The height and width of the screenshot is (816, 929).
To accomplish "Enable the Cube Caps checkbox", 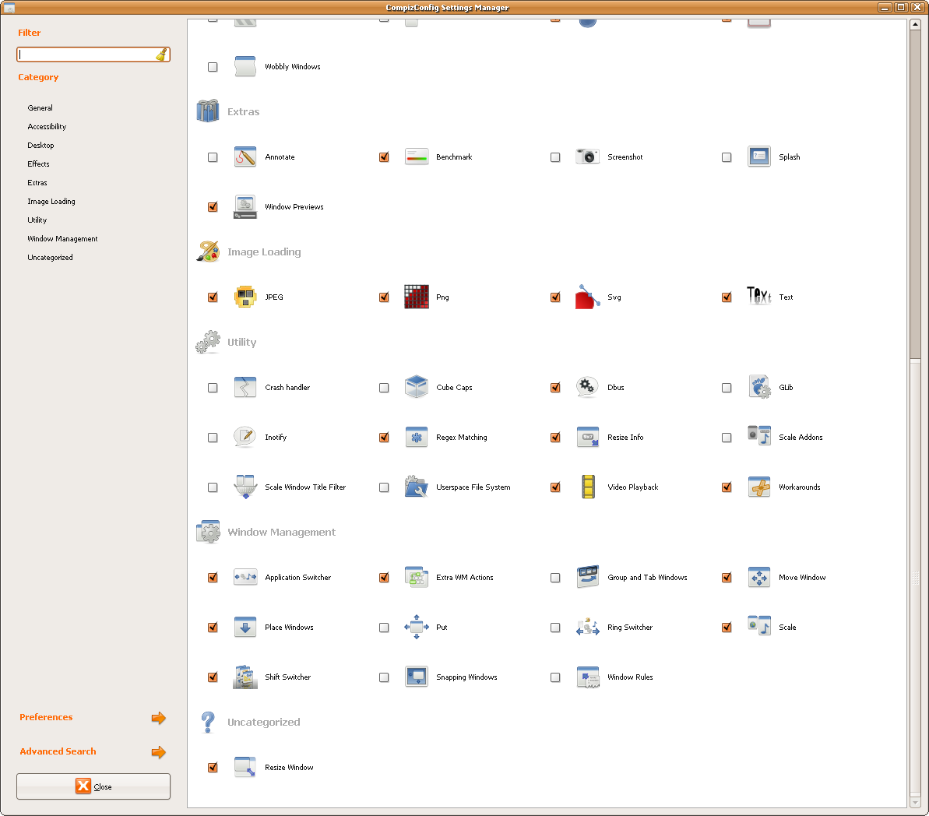I will [384, 388].
